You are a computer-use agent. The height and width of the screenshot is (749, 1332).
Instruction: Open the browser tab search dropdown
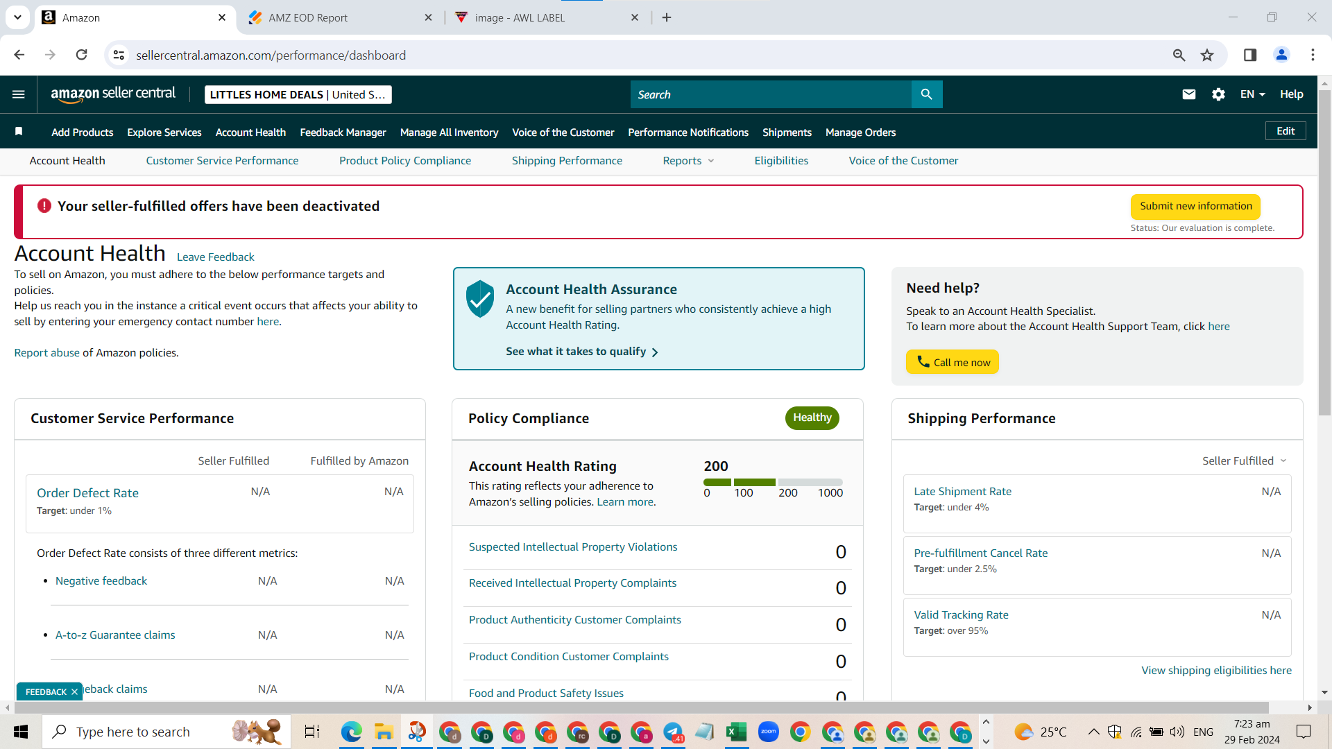pos(17,17)
